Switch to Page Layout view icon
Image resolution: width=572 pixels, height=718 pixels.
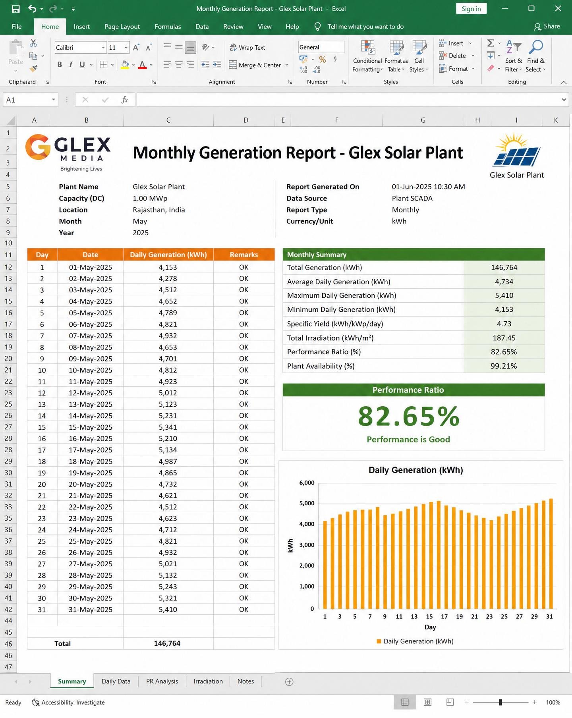[x=427, y=703]
